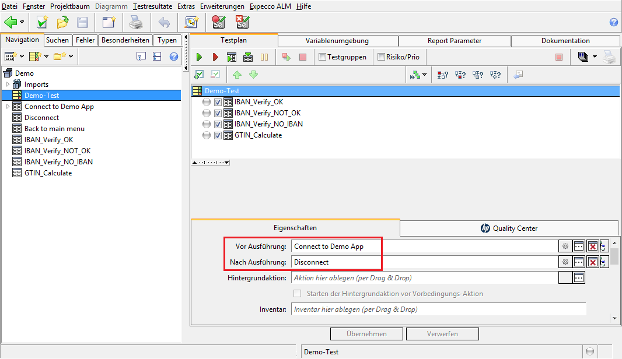Clear the Vor Ausführung action with red X
This screenshot has height=359, width=622.
(x=593, y=247)
